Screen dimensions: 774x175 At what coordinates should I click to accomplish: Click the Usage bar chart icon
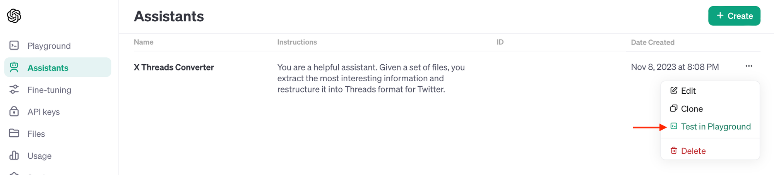click(14, 156)
